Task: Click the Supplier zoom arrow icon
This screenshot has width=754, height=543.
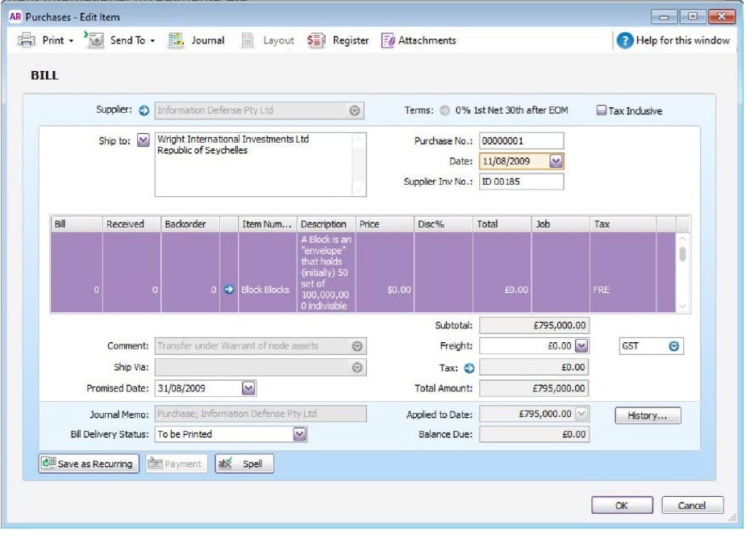Action: (144, 111)
